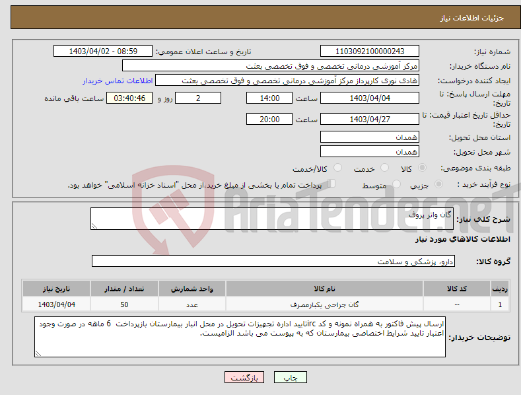Click the نام کالا column header
This screenshot has width=521, height=395.
coord(324,289)
